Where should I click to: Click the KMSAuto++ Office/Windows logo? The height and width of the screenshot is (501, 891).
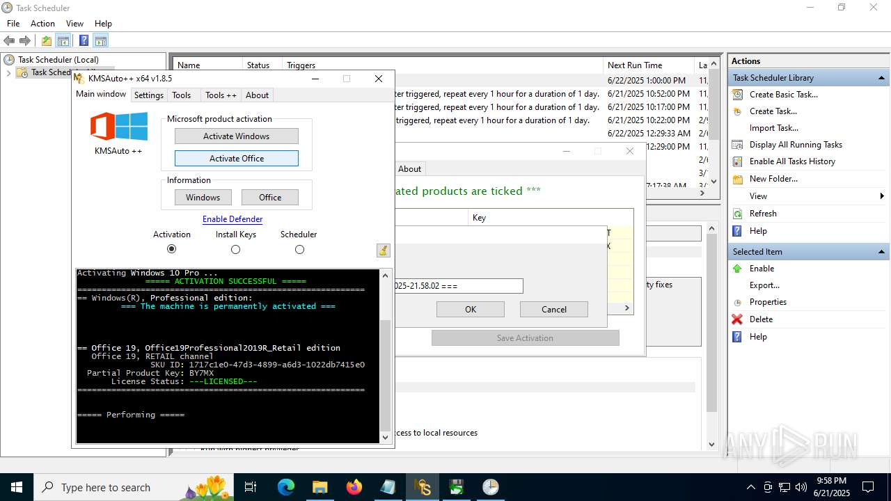point(118,127)
